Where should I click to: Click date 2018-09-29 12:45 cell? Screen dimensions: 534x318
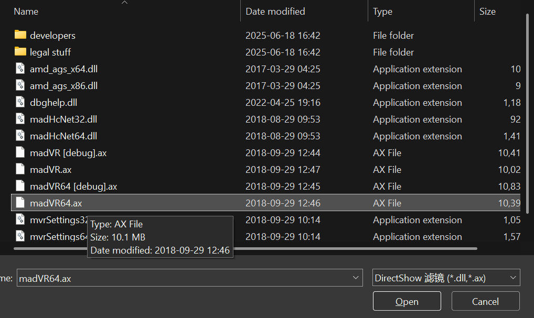coord(283,187)
